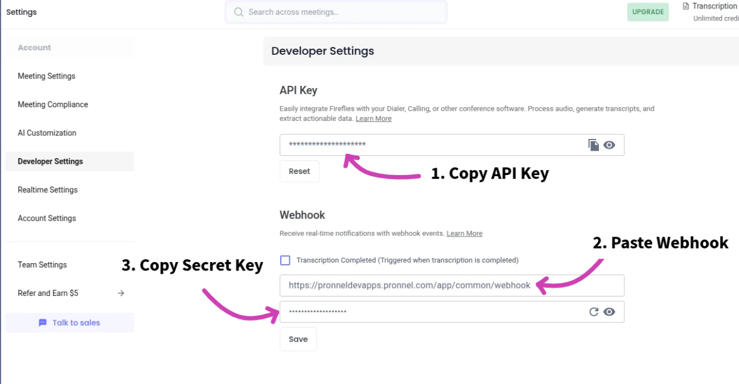Click the Reset button under API Key
Viewport: 739px width, 384px height.
tap(299, 171)
